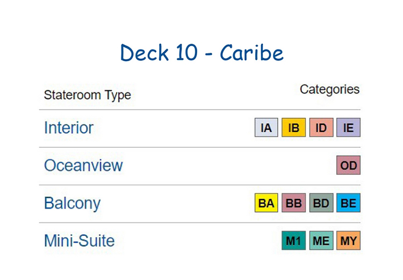The width and height of the screenshot is (403, 280).
Task: Click the M1 teal mini-suite badge
Action: [x=293, y=240]
